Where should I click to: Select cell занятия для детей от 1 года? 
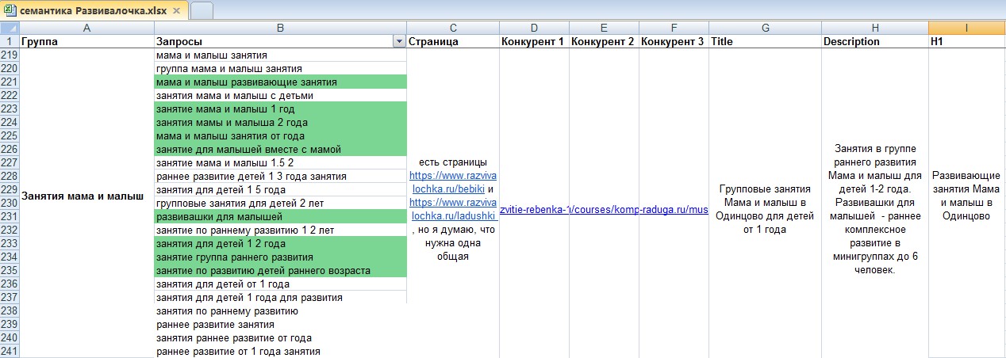pyautogui.click(x=280, y=284)
